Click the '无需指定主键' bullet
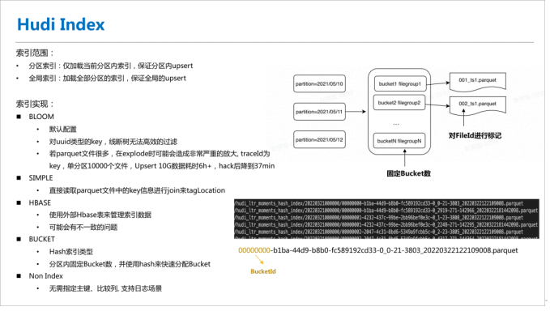Image resolution: width=550 pixels, height=311 pixels. pyautogui.click(x=105, y=288)
